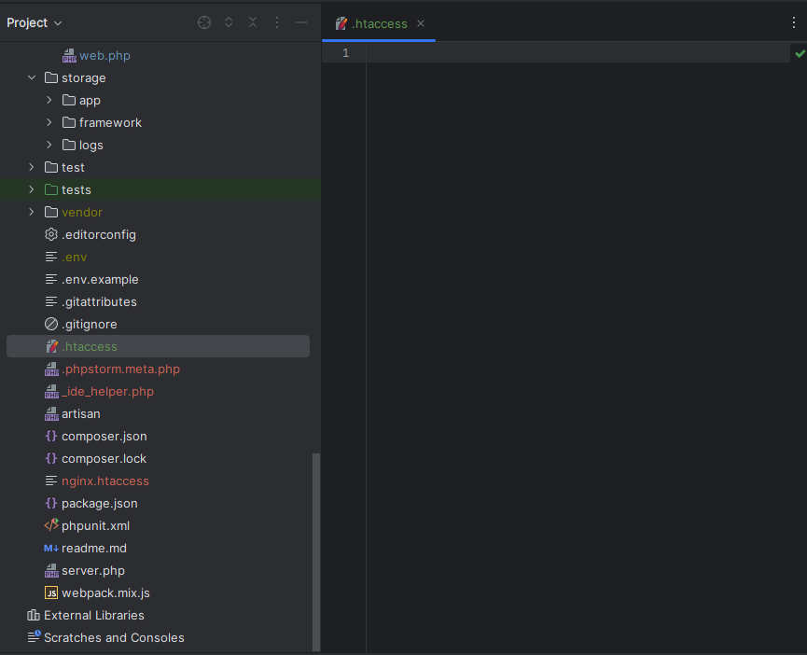Click the braces icon of package.json

[51, 503]
